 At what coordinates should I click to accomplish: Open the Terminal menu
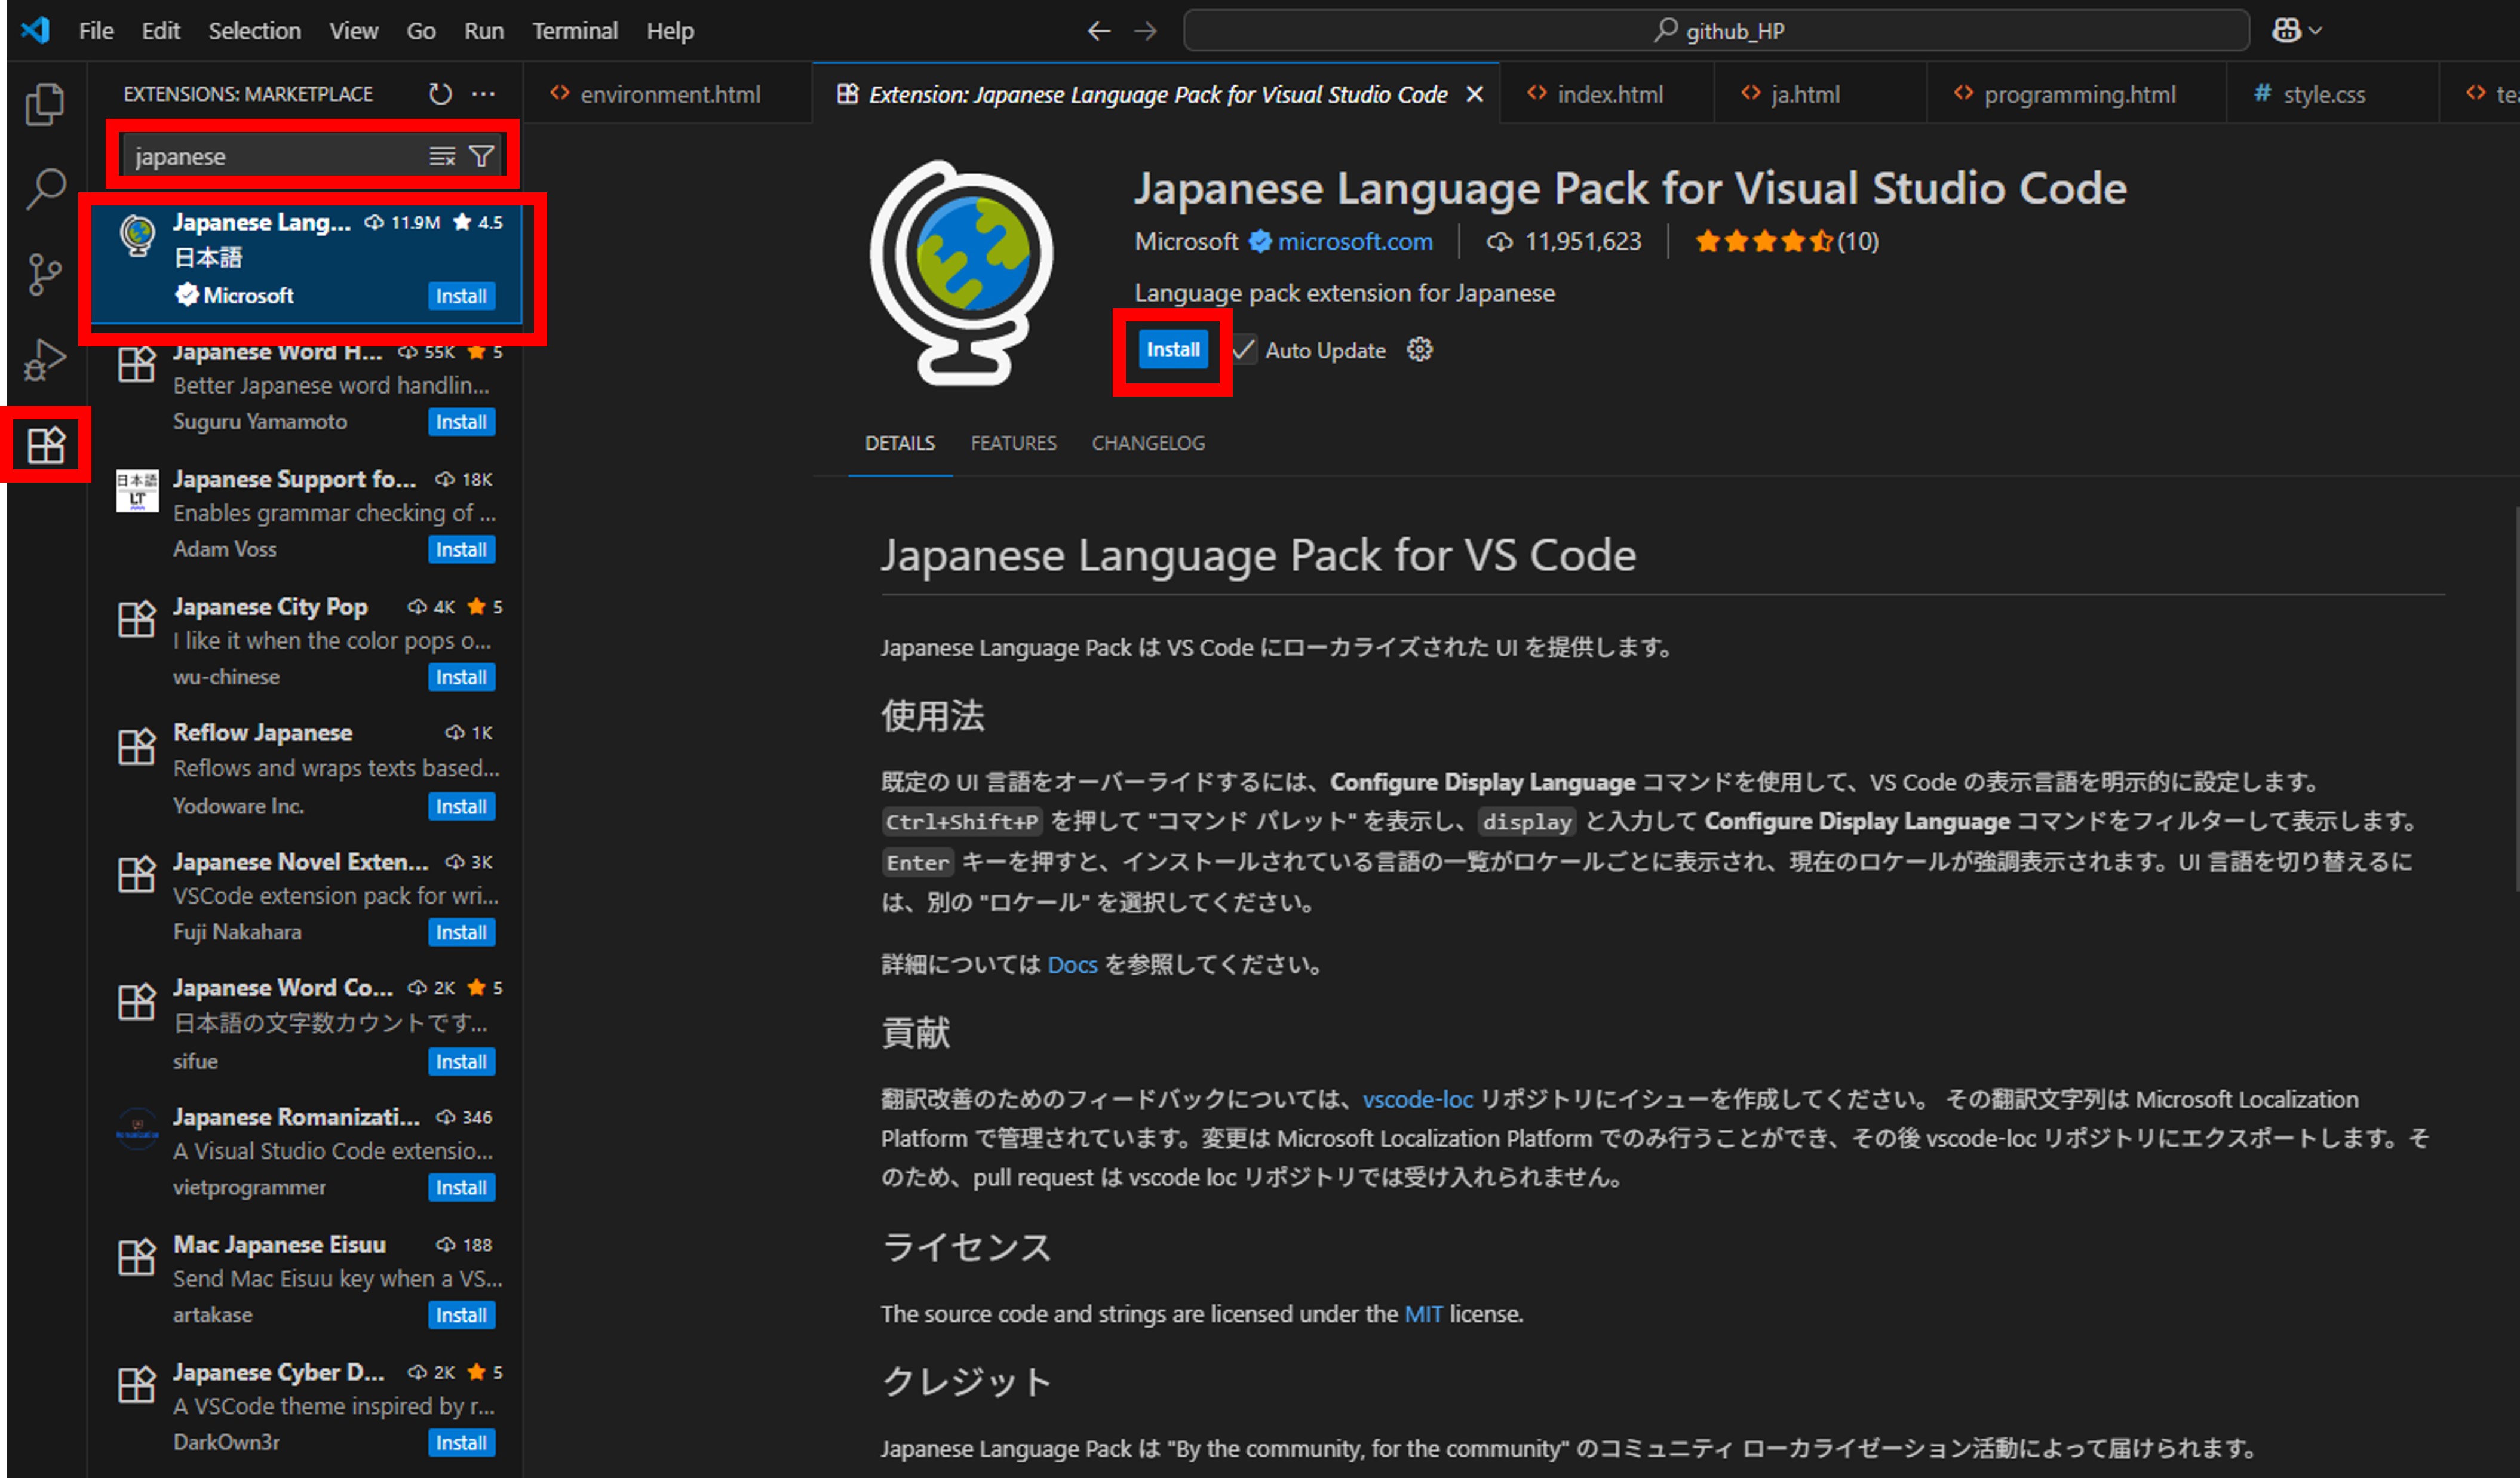tap(575, 31)
